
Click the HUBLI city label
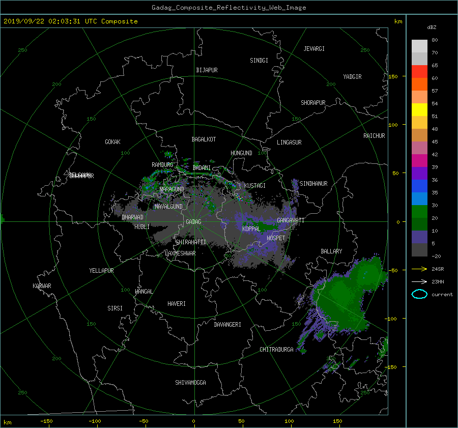tap(142, 226)
